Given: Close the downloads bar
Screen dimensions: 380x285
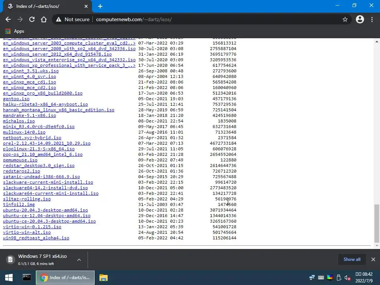Looking at the screenshot, I should tap(373, 259).
